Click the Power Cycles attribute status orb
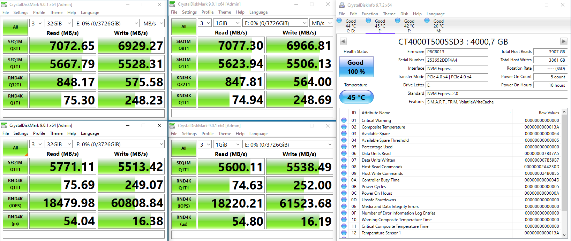The height and width of the screenshot is (241, 571). 344,187
